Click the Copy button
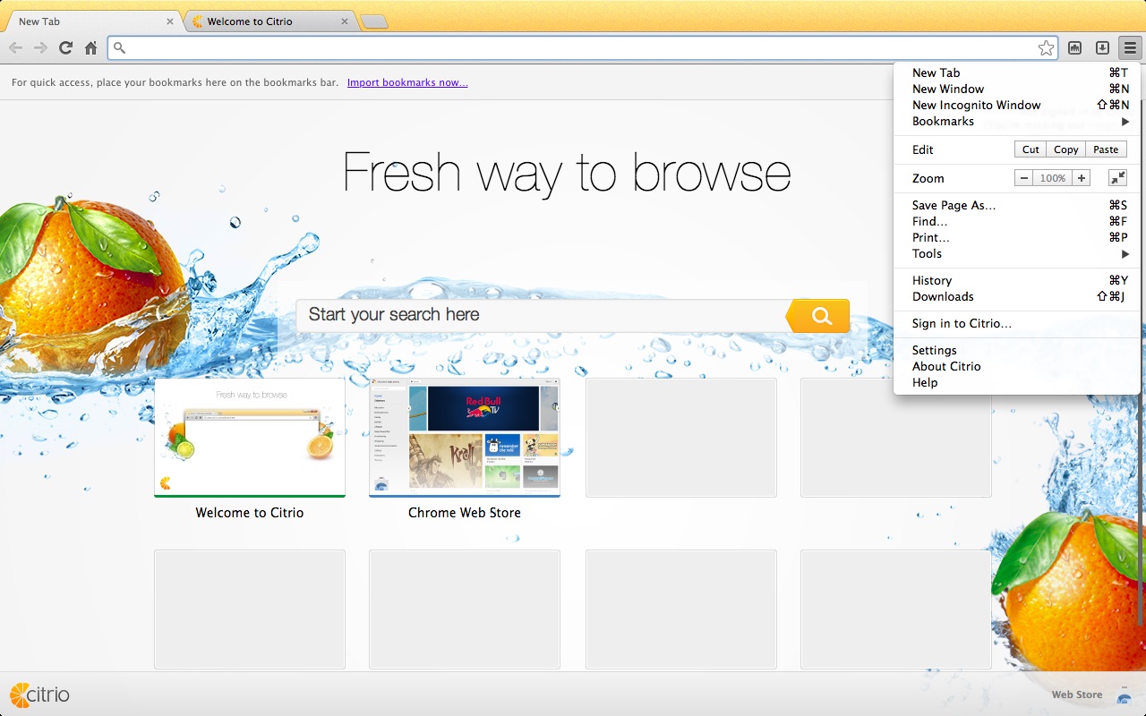 tap(1065, 149)
